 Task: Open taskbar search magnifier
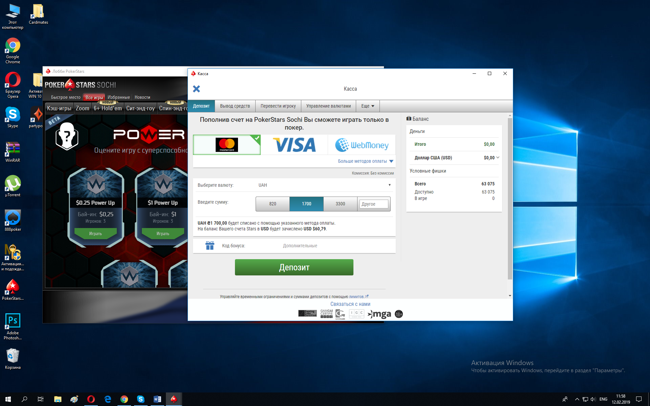coord(24,399)
